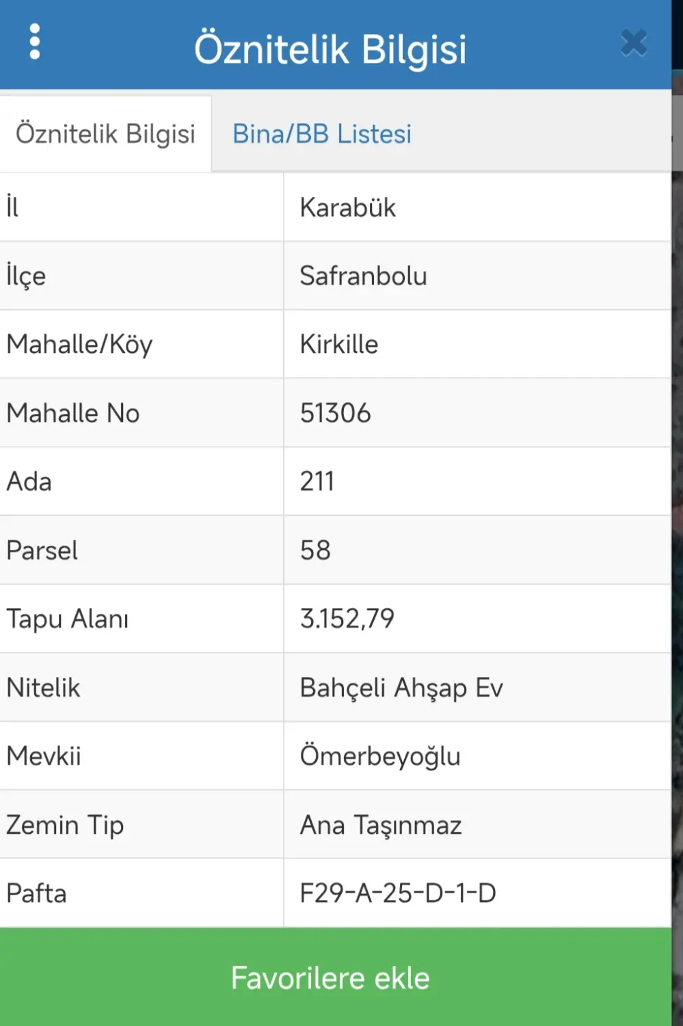Click the Ana Taşınmaz value

[381, 825]
